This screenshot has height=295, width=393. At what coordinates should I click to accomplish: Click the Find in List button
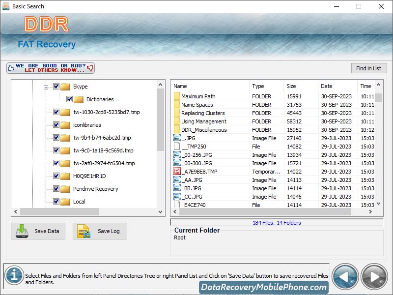click(369, 68)
